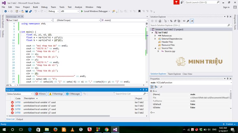Screen dimensions: 238x133
Task: Click the Home icon in Solution Explorer
Action: tap(160, 21)
